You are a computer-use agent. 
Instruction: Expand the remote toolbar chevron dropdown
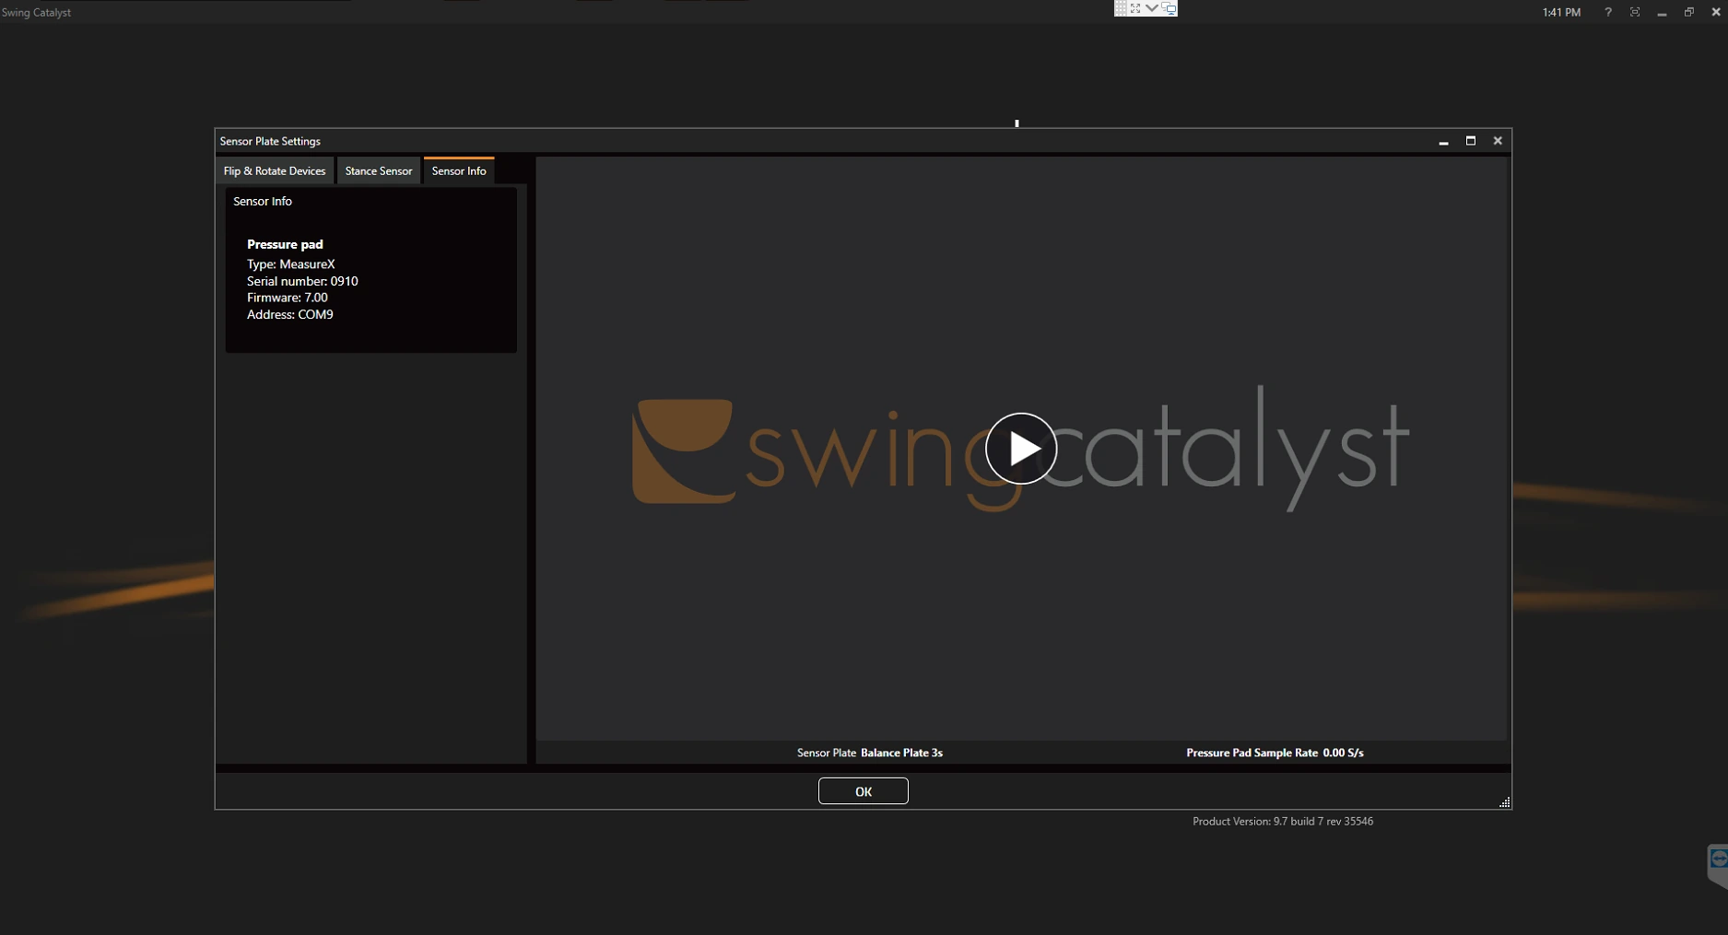click(x=1152, y=8)
